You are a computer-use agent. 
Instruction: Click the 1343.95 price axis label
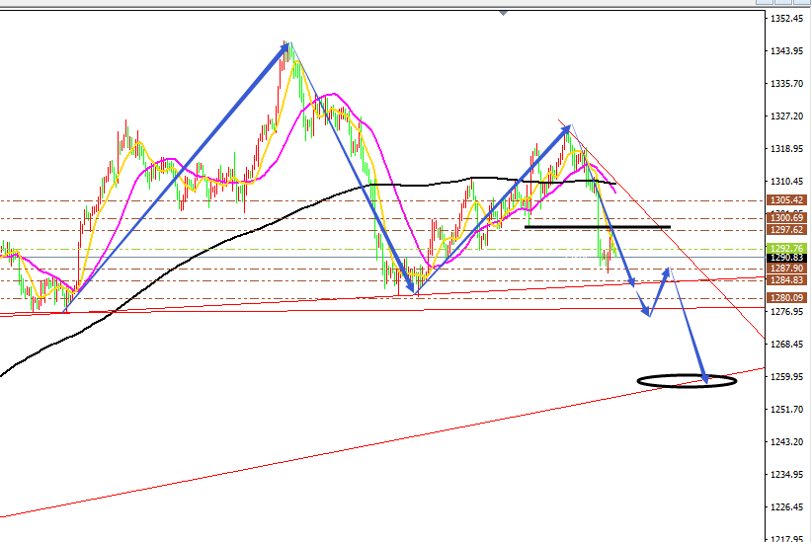point(786,51)
